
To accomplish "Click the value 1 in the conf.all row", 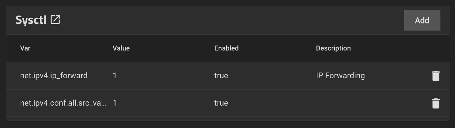I will click(x=114, y=103).
